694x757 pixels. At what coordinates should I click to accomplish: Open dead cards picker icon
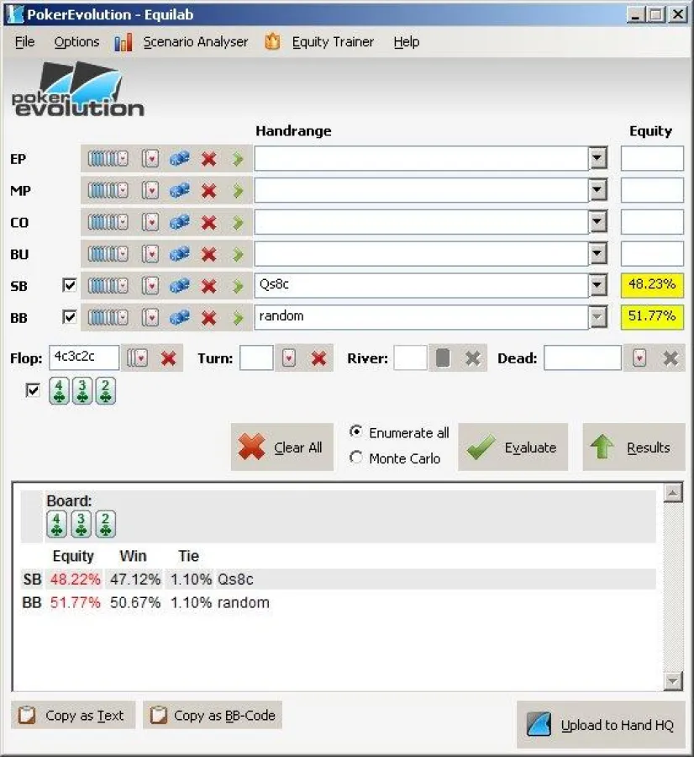tap(640, 358)
